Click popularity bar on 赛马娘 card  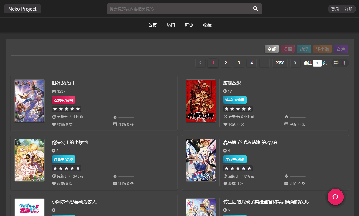pos(298,177)
